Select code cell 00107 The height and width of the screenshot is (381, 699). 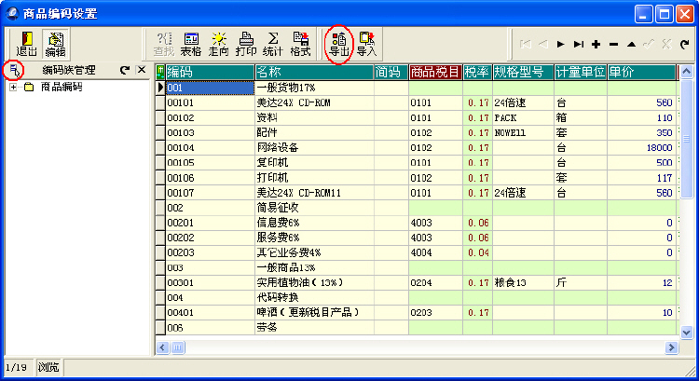(x=210, y=193)
